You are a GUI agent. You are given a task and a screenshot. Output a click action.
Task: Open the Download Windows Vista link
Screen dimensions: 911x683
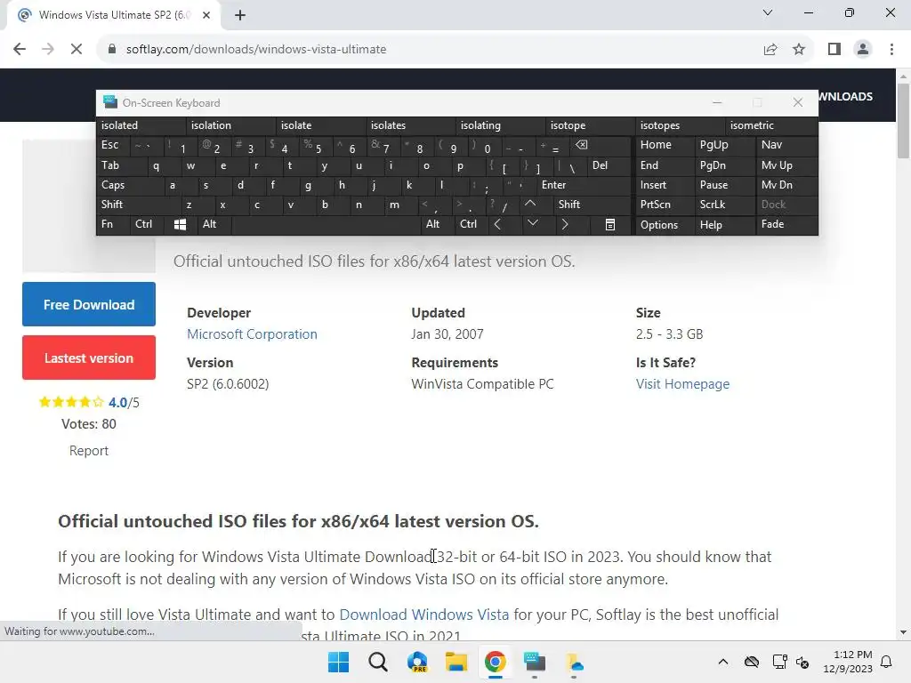point(424,615)
